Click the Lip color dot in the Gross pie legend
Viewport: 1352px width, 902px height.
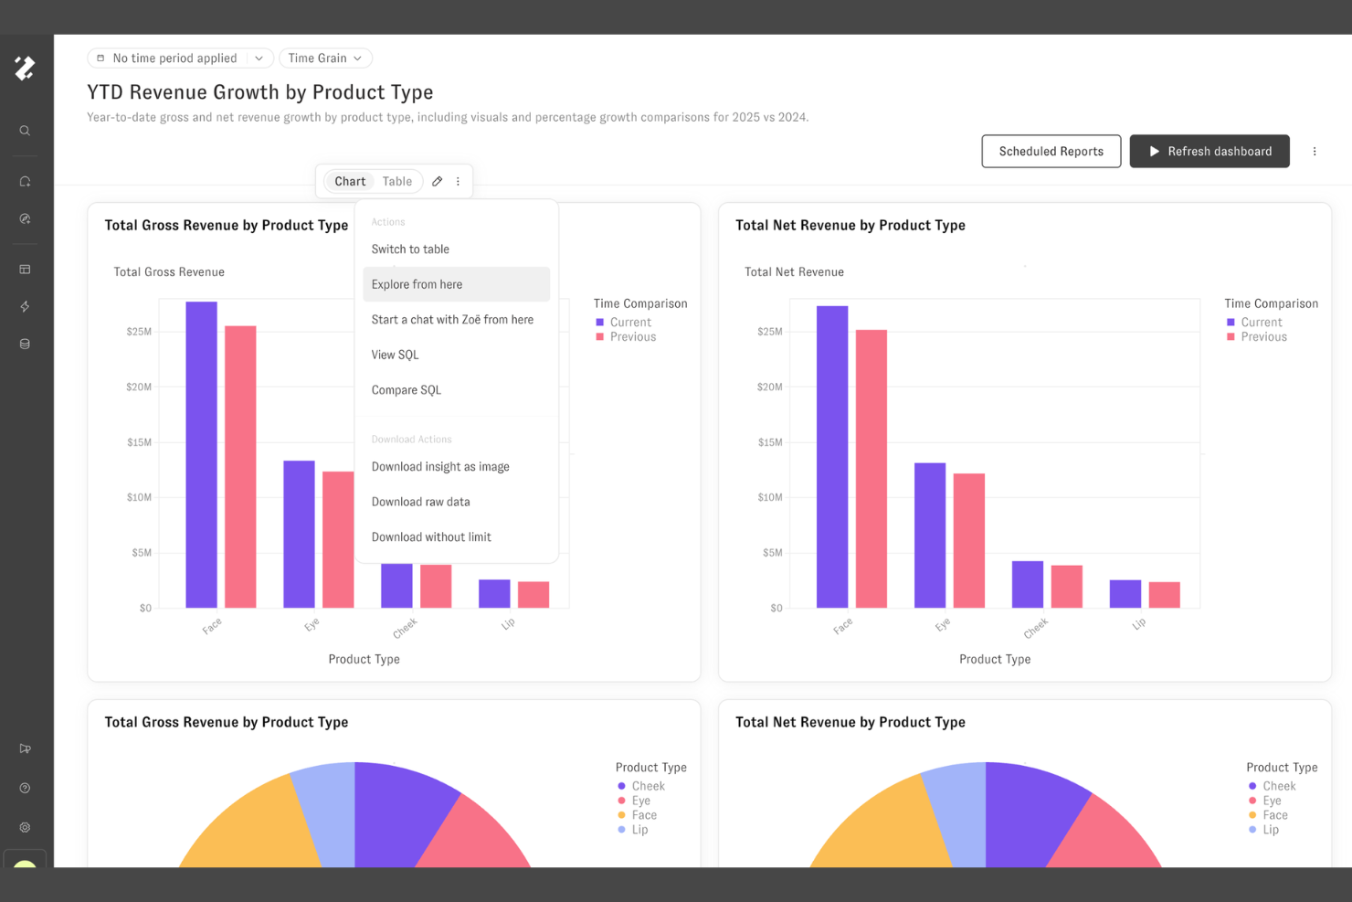pyautogui.click(x=622, y=830)
